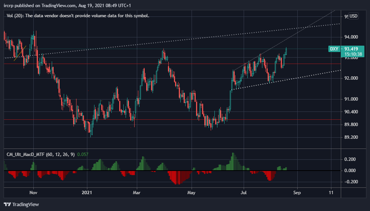The width and height of the screenshot is (370, 211).
Task: Click the May time axis label
Action: click(x=191, y=193)
